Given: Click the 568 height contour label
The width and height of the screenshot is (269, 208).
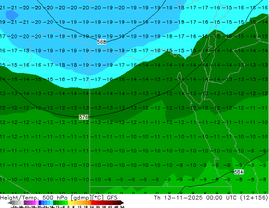Looking at the screenshot, I should (x=101, y=42).
